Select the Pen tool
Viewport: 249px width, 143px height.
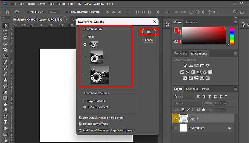[5, 116]
